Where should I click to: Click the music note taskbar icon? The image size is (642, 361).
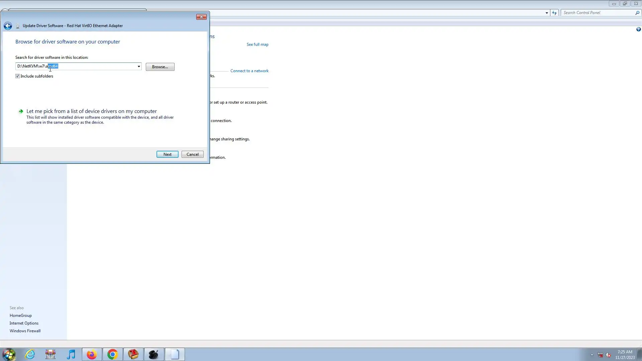tap(71, 354)
